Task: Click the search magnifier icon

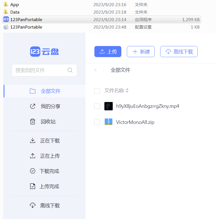Action: (x=70, y=70)
